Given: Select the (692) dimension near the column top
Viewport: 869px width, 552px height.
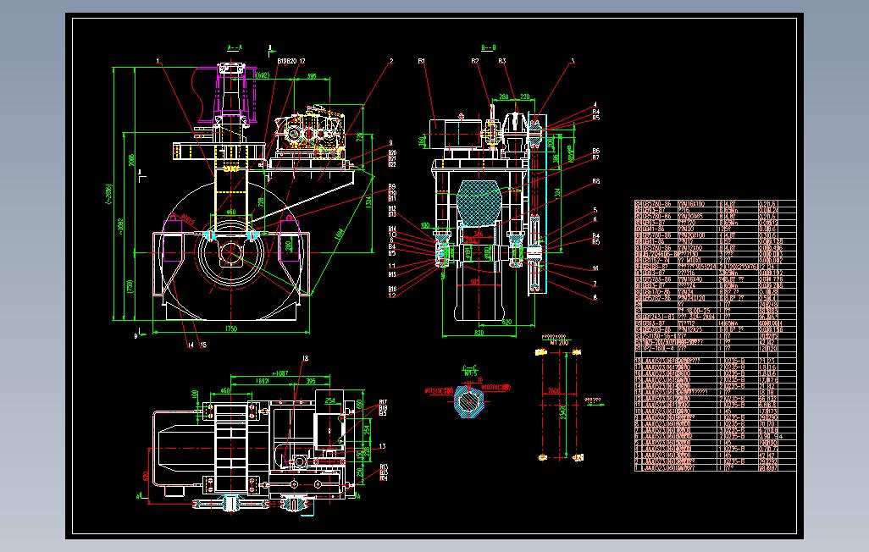Looking at the screenshot, I should pos(263,75).
